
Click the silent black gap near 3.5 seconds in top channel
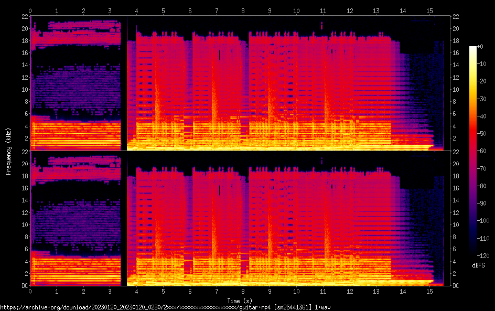click(x=124, y=84)
